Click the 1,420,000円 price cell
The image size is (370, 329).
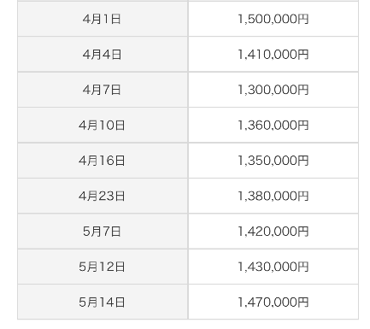click(x=273, y=232)
